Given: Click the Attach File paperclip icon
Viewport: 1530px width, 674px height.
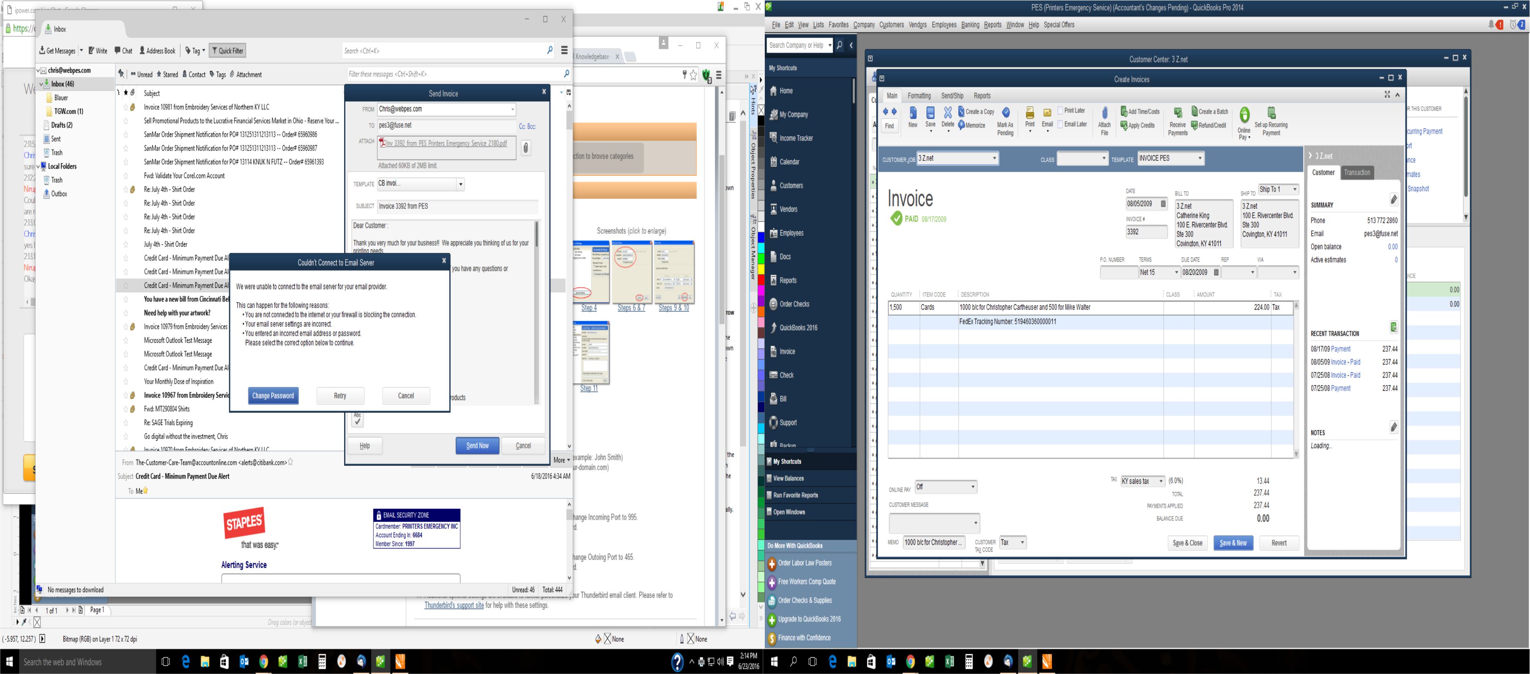Looking at the screenshot, I should coord(1104,113).
